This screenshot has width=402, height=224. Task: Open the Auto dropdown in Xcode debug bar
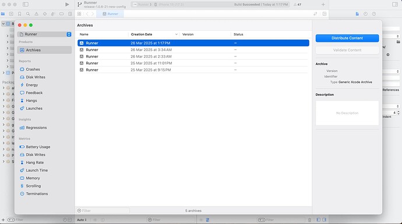click(x=82, y=220)
